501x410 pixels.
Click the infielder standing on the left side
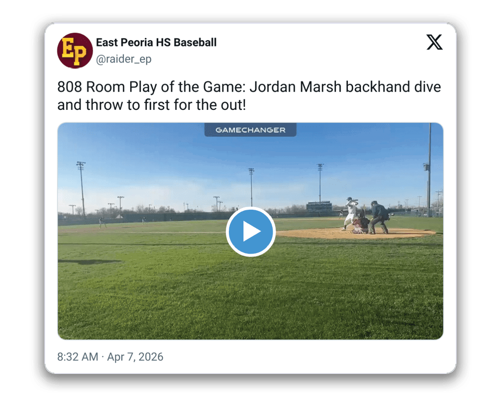(102, 223)
